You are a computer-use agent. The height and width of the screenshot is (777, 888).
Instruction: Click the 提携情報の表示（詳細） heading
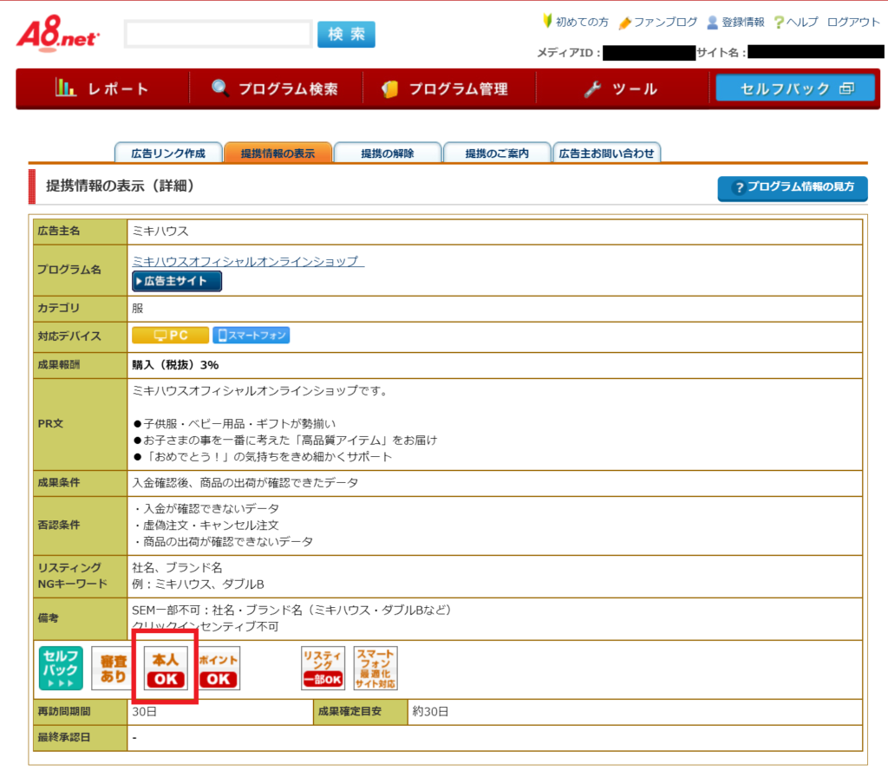click(x=120, y=186)
